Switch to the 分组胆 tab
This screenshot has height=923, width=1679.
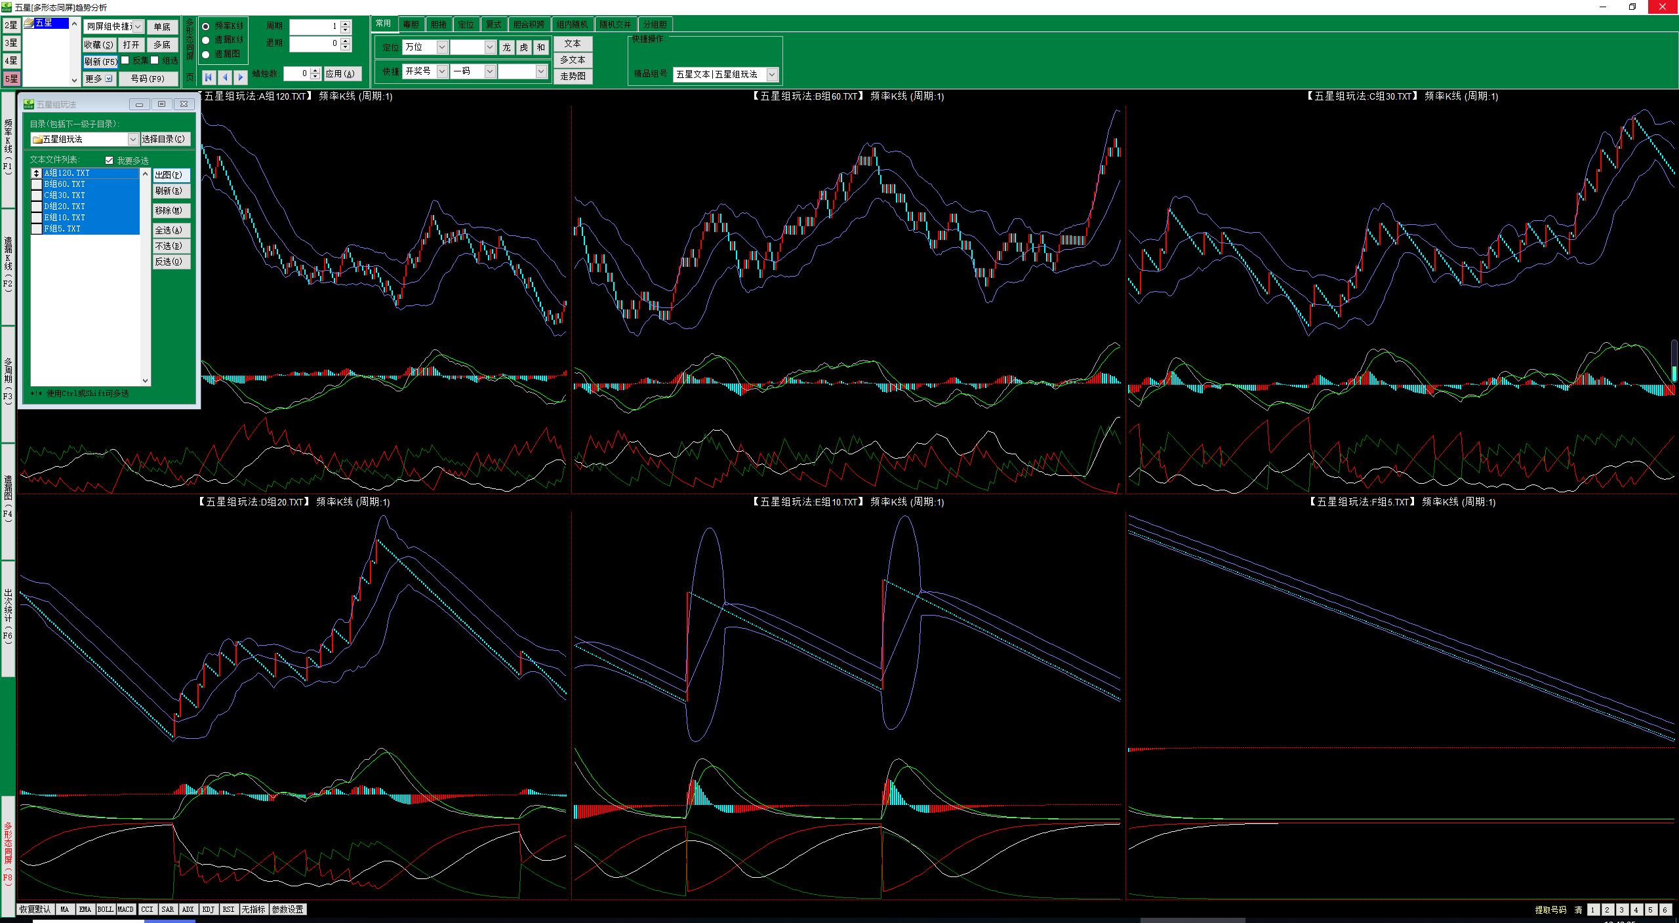click(655, 24)
